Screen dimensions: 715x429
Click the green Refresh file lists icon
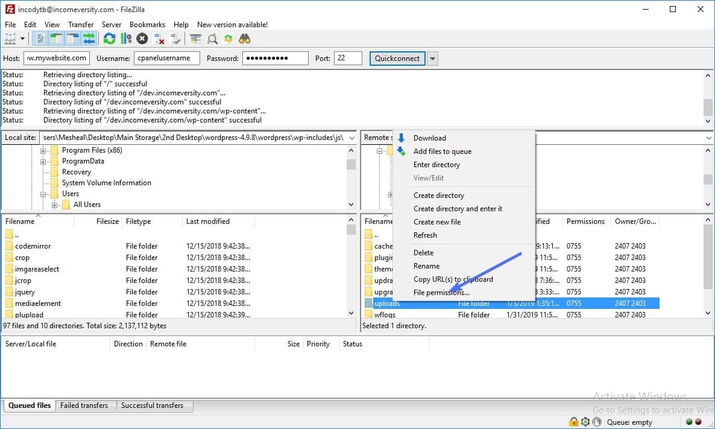[110, 39]
